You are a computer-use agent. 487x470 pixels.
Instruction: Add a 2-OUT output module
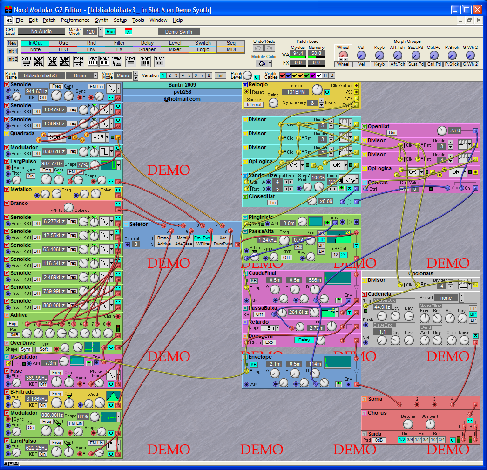point(26,61)
